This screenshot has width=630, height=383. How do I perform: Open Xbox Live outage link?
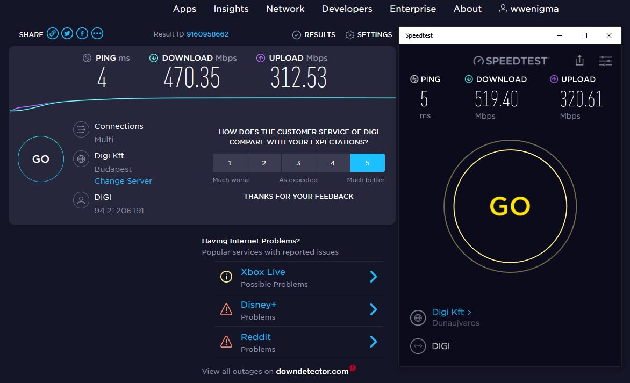(263, 272)
